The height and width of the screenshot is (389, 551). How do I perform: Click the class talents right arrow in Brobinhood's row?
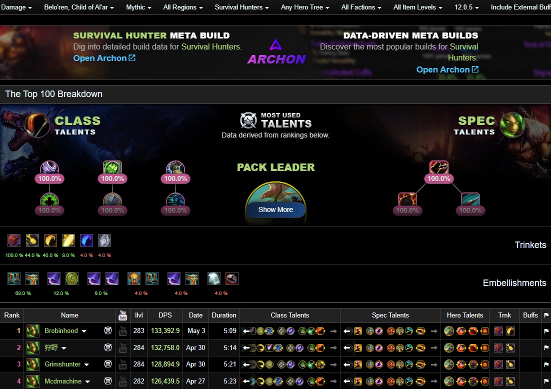click(x=333, y=331)
